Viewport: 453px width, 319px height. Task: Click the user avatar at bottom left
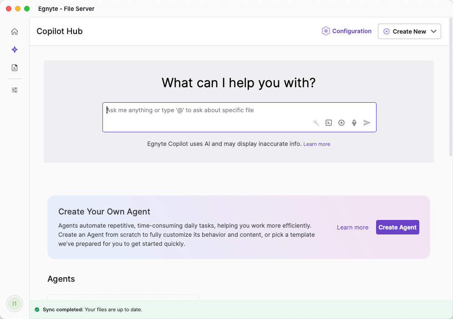coord(14,303)
